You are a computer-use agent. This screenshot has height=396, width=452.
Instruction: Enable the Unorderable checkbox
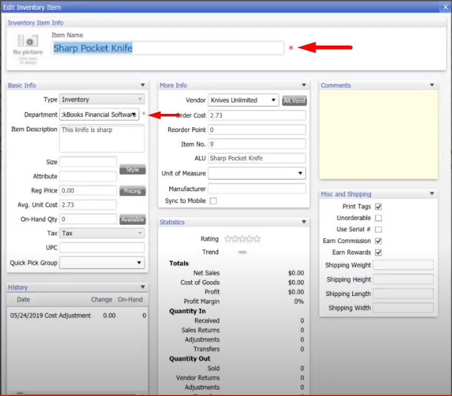point(378,218)
